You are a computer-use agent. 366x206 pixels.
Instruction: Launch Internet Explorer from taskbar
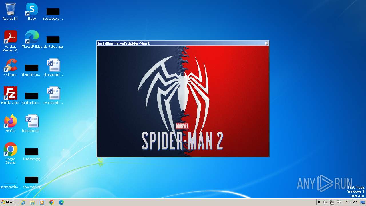click(23, 202)
